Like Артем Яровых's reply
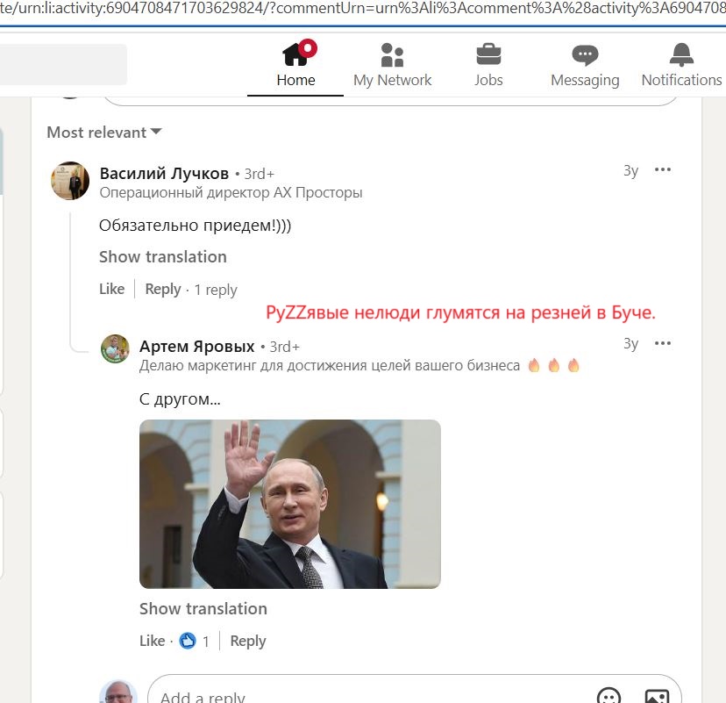Screen dimensions: 726x703 (x=153, y=641)
